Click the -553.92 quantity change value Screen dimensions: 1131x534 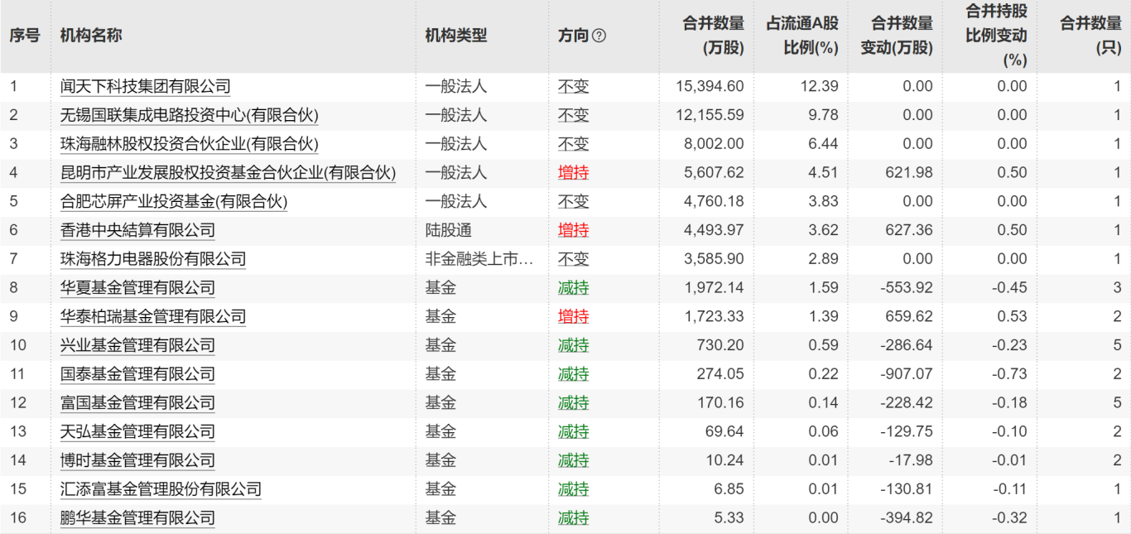(x=907, y=288)
